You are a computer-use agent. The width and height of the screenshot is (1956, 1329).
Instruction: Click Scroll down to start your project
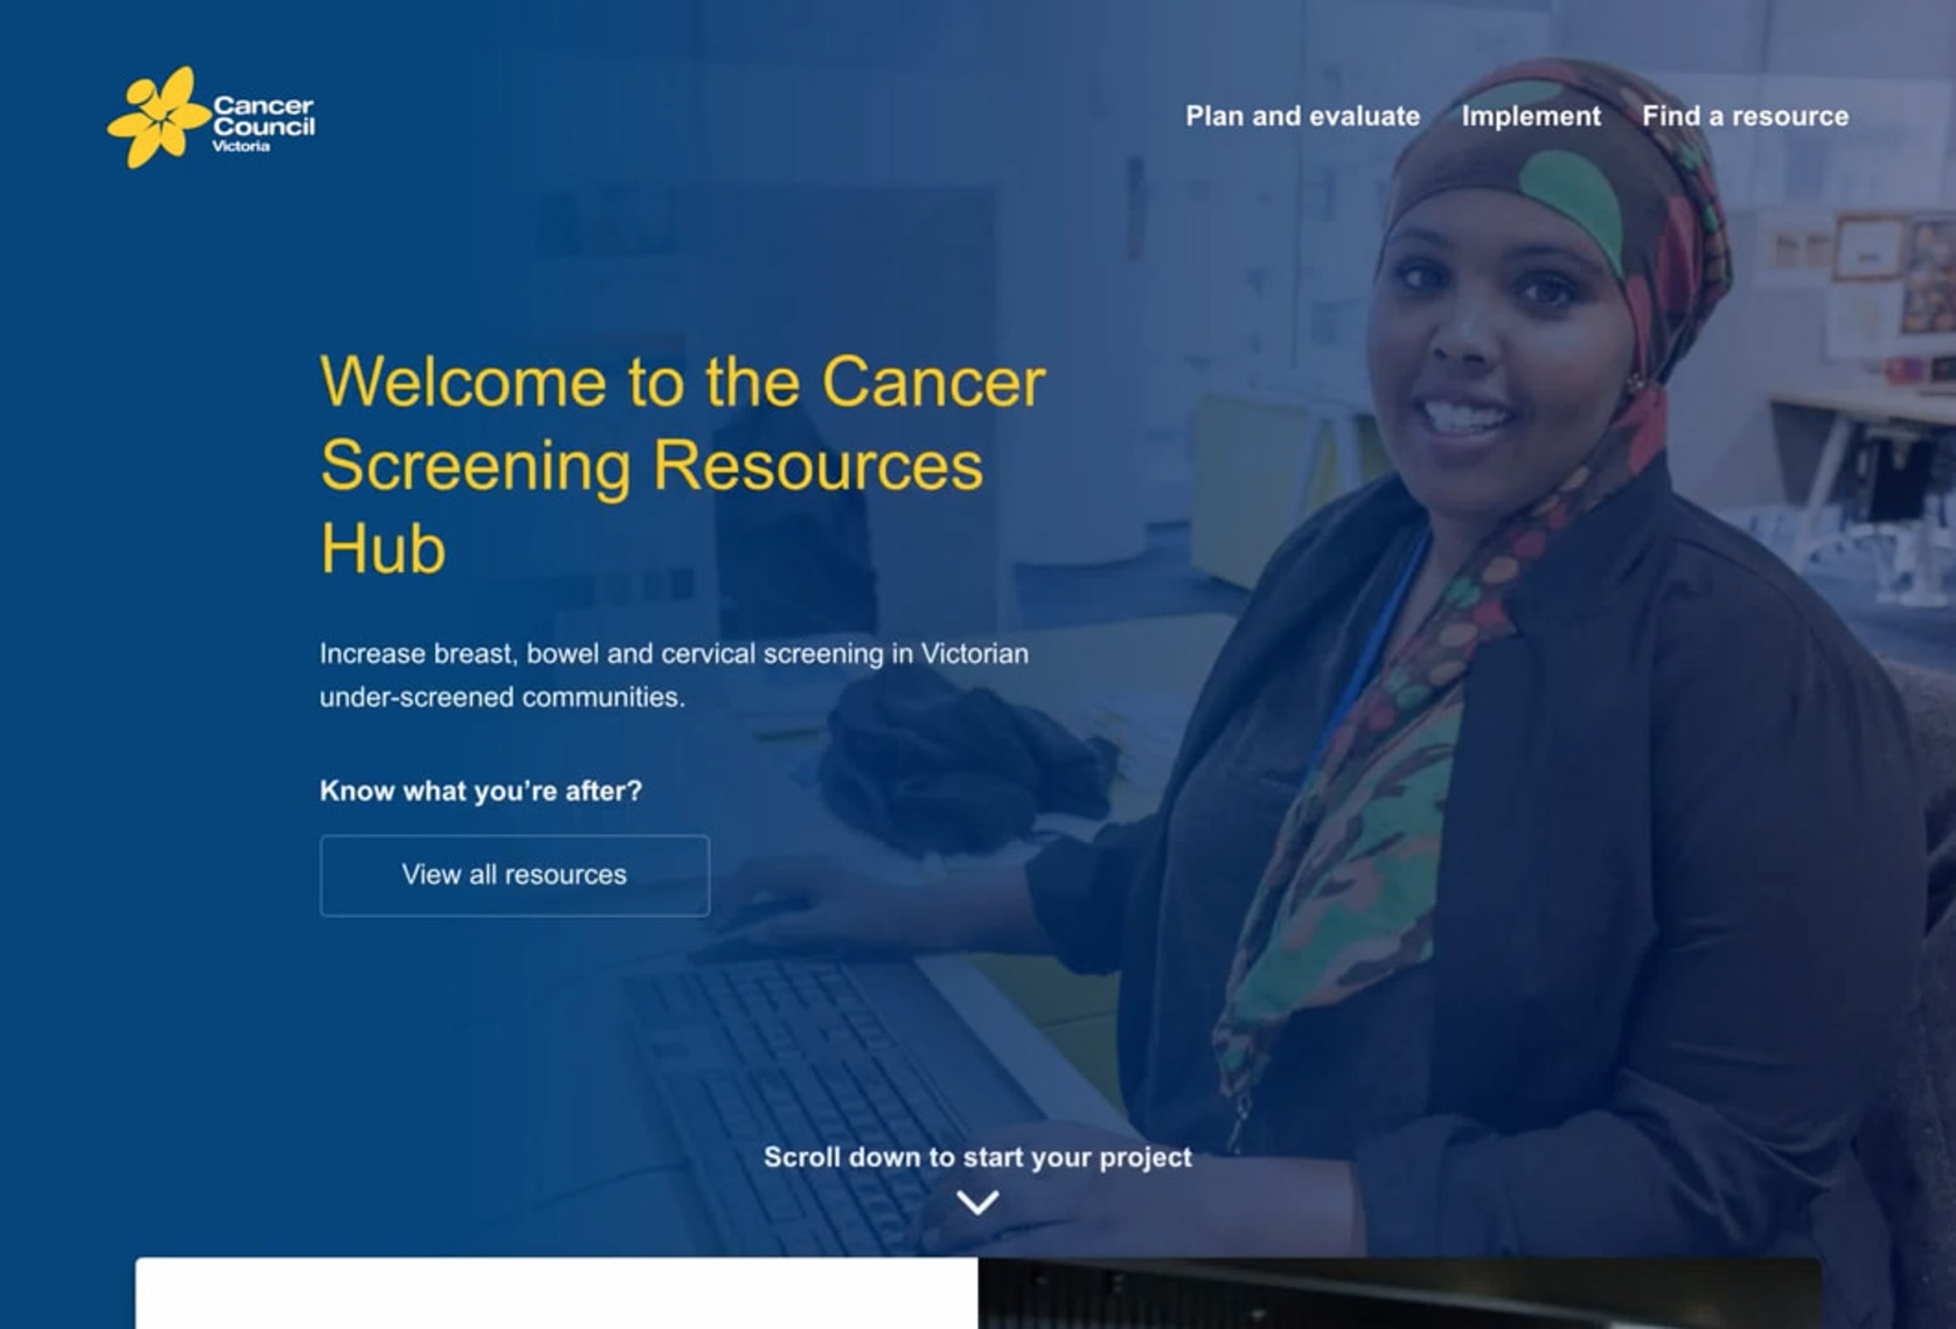pyautogui.click(x=977, y=1157)
